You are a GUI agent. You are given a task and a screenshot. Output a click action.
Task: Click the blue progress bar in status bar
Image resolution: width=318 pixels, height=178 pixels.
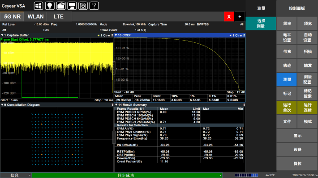pos(246,175)
